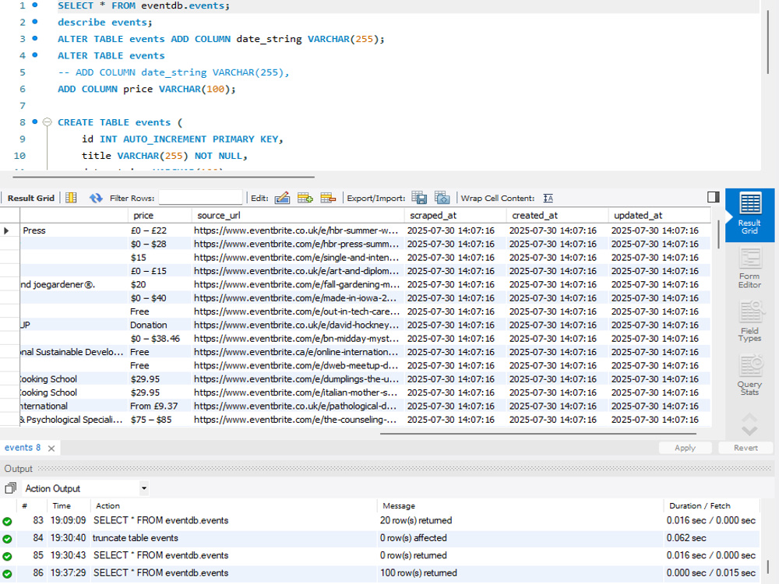The height and width of the screenshot is (584, 779).
Task: Click the SQL editor vertical scrollbar
Action: (x=768, y=42)
